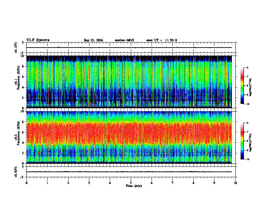Click the Sep. 22, 2026 date label
The width and height of the screenshot is (265, 205).
tap(93, 40)
